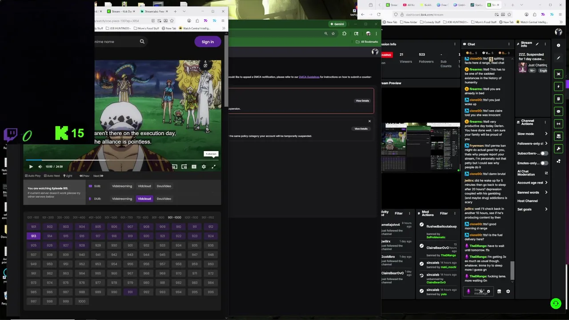Click pencil edit icon in Kick sidebar

559,58
